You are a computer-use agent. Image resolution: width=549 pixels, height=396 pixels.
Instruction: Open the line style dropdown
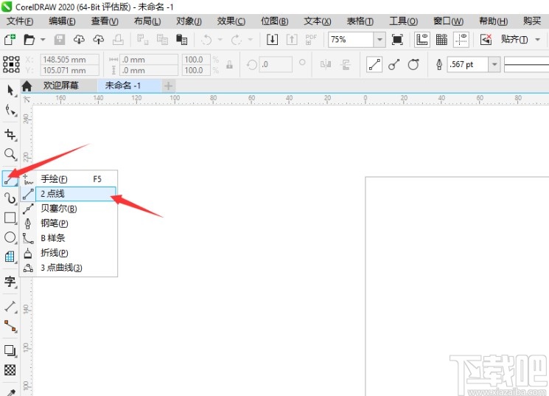(x=526, y=64)
